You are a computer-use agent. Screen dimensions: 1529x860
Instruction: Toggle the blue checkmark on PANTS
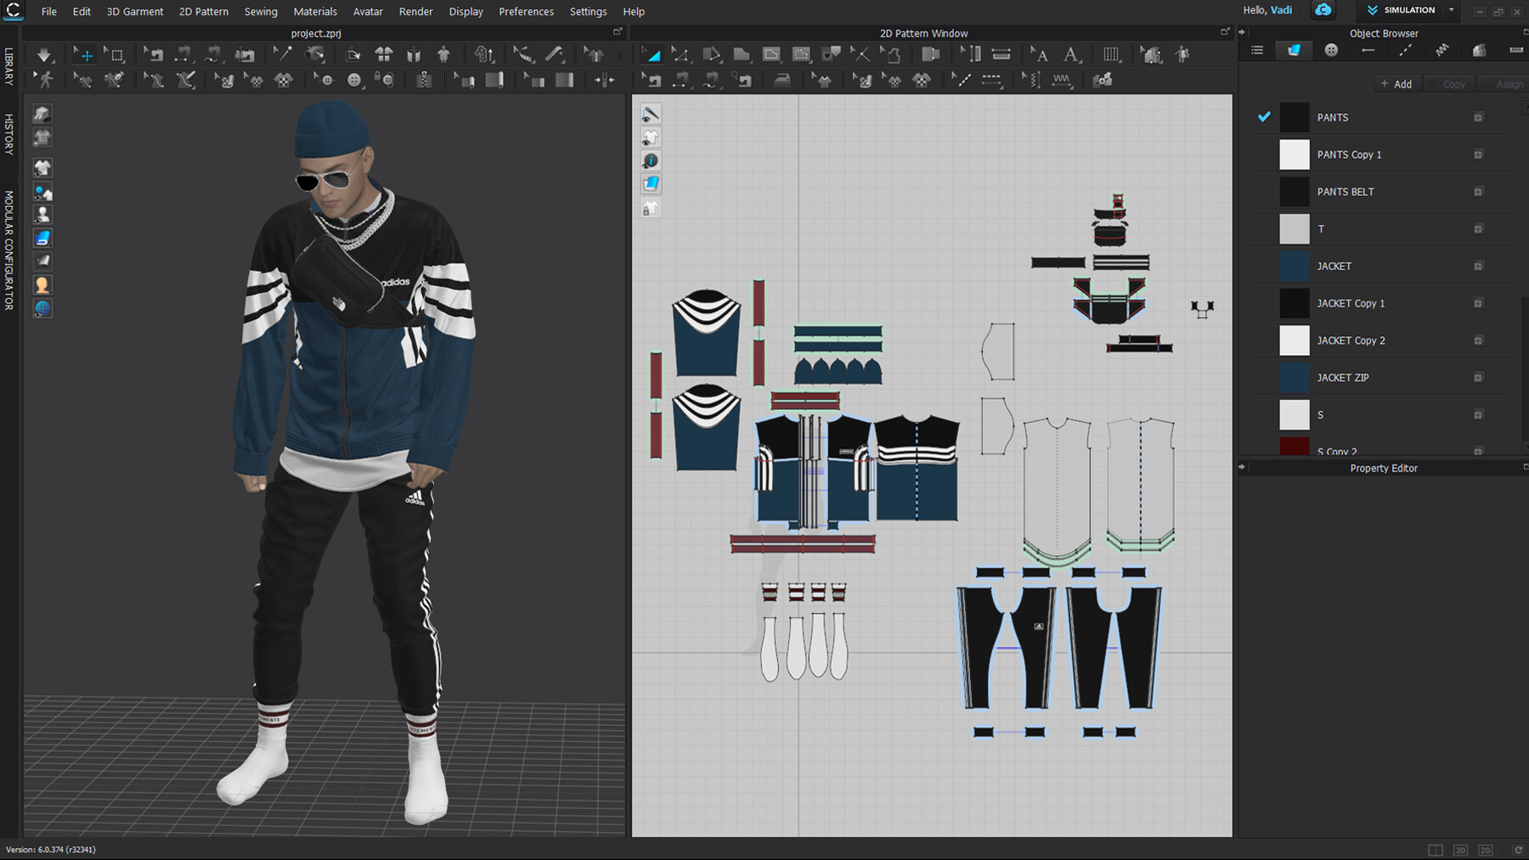pyautogui.click(x=1264, y=117)
